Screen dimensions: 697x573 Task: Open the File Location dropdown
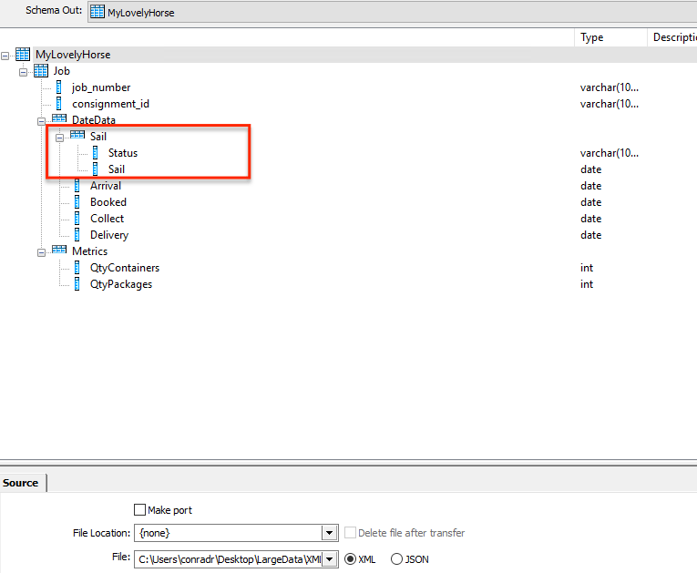(x=329, y=533)
